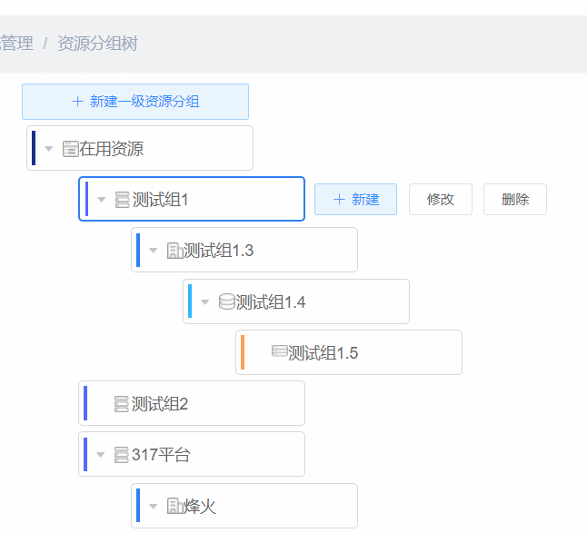The width and height of the screenshot is (587, 533).
Task: Click the stacked server icon beside 测试组1
Action: (122, 200)
